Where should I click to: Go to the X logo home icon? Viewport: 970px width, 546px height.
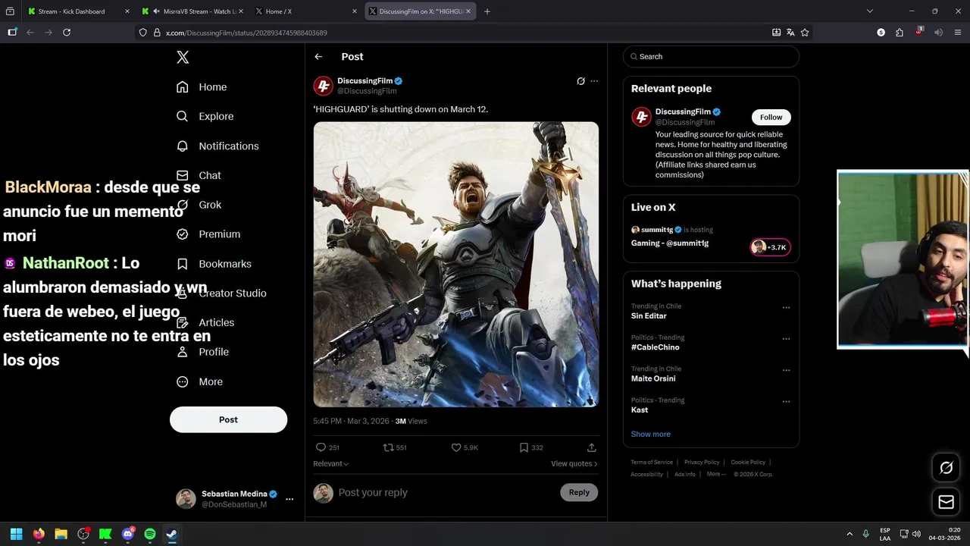[x=182, y=57]
